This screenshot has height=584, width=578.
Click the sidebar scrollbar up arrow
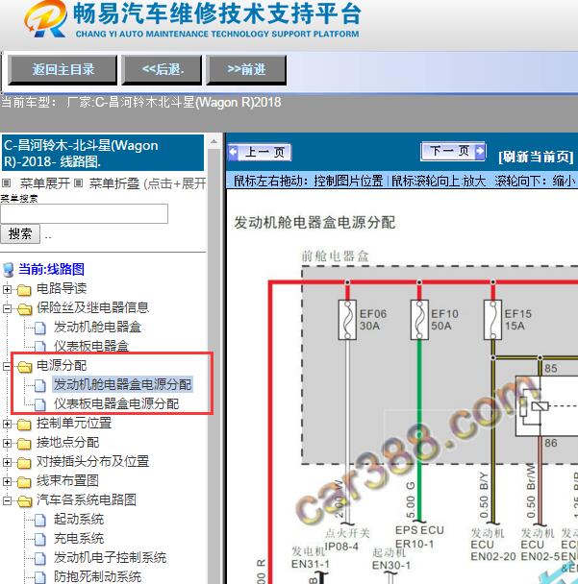tap(214, 141)
